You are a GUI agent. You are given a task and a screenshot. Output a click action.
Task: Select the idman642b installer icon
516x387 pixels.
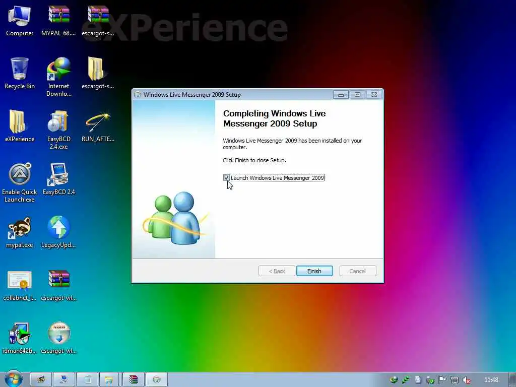[20, 338]
